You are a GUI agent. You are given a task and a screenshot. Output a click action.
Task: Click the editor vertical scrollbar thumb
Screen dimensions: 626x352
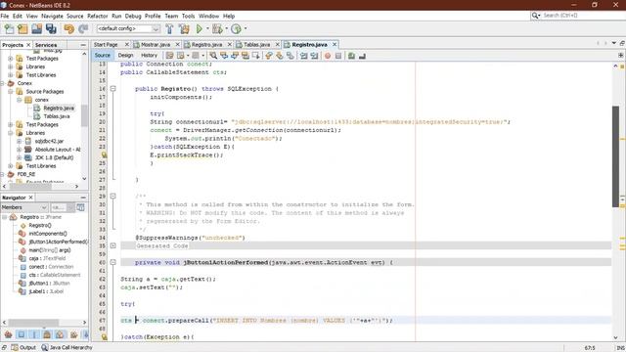(x=615, y=156)
